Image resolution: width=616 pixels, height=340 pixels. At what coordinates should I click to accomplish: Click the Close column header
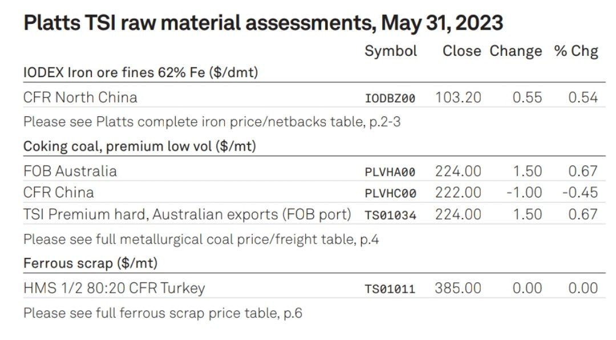pyautogui.click(x=461, y=51)
